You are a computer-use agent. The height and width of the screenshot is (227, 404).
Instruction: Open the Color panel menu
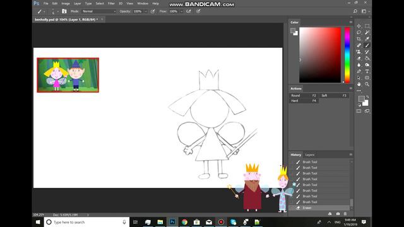point(351,23)
